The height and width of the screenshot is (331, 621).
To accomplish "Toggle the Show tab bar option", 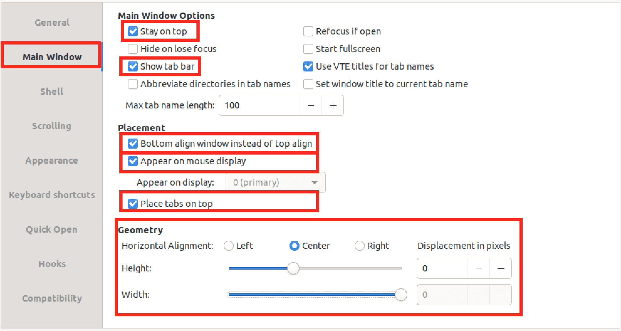I will (x=133, y=66).
